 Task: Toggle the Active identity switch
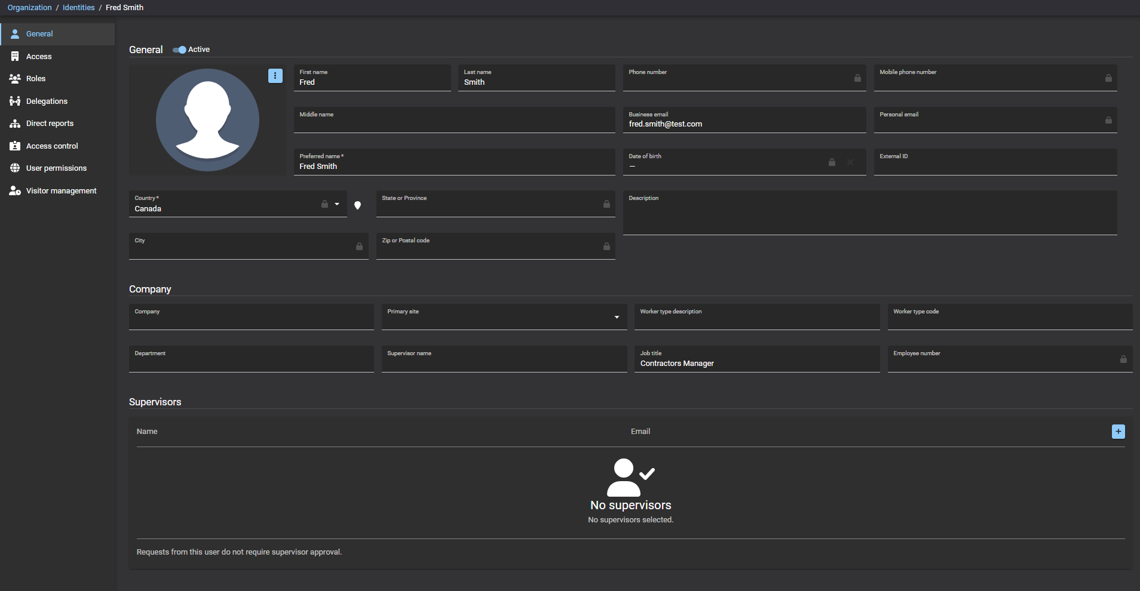[x=179, y=50]
